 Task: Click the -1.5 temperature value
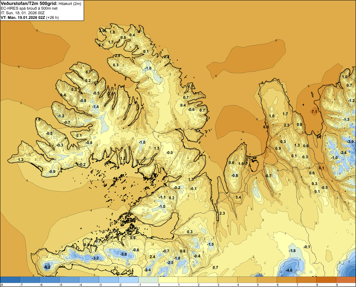click(211, 244)
